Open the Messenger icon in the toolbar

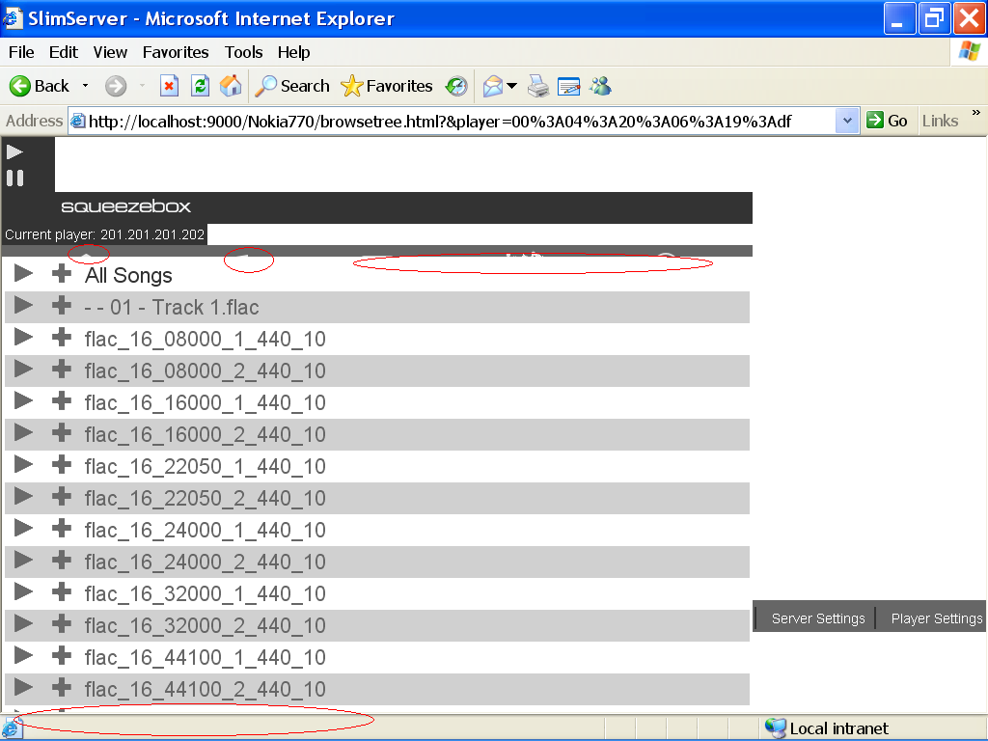(601, 86)
